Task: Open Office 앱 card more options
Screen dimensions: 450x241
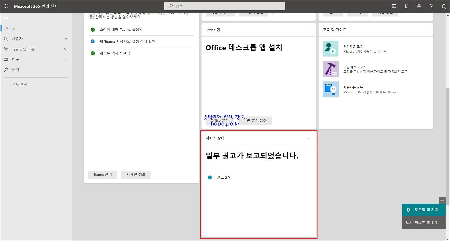Action: pos(310,30)
